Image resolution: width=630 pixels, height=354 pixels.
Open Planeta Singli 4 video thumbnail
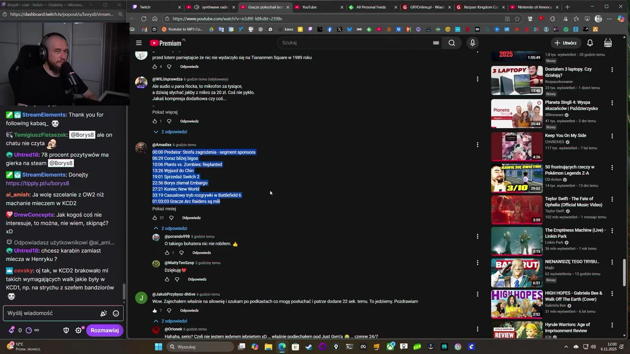[517, 114]
